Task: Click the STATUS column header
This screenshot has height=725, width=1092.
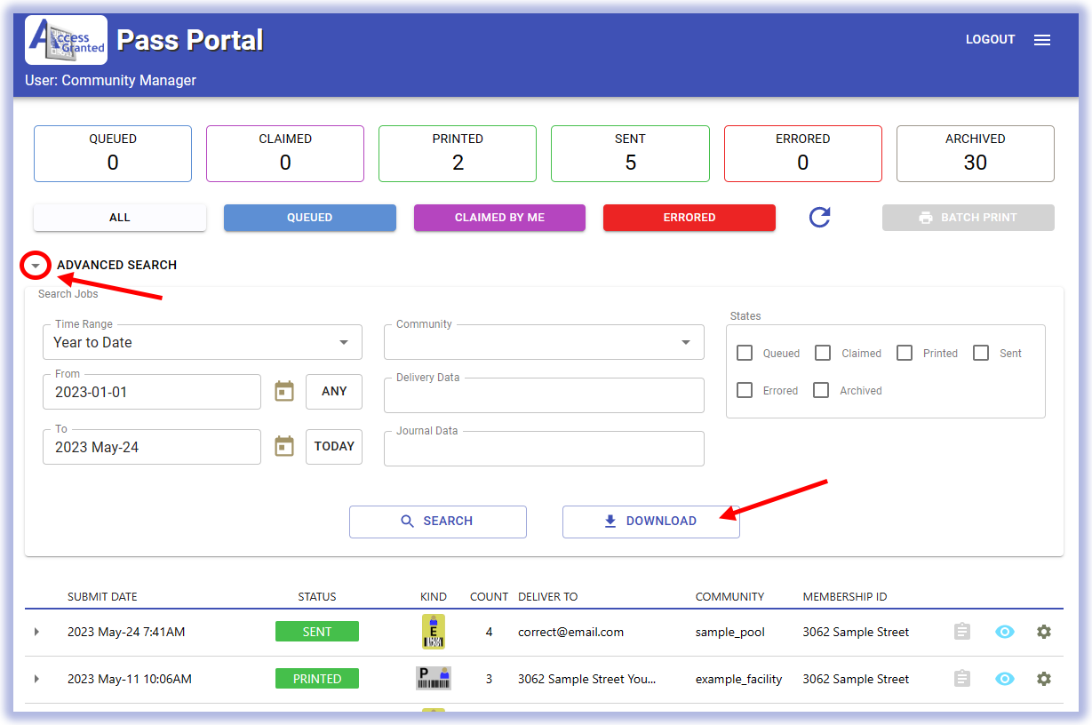Action: (x=317, y=597)
